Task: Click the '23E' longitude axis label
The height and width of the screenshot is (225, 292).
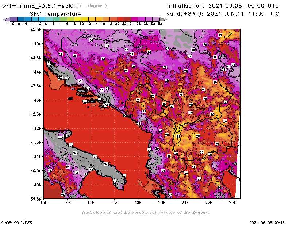Action: [233, 202]
